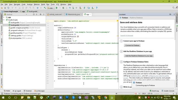This screenshot has height=100, width=178.
Task: Click the ConnectingExample breadcrumb
Action: [10, 11]
